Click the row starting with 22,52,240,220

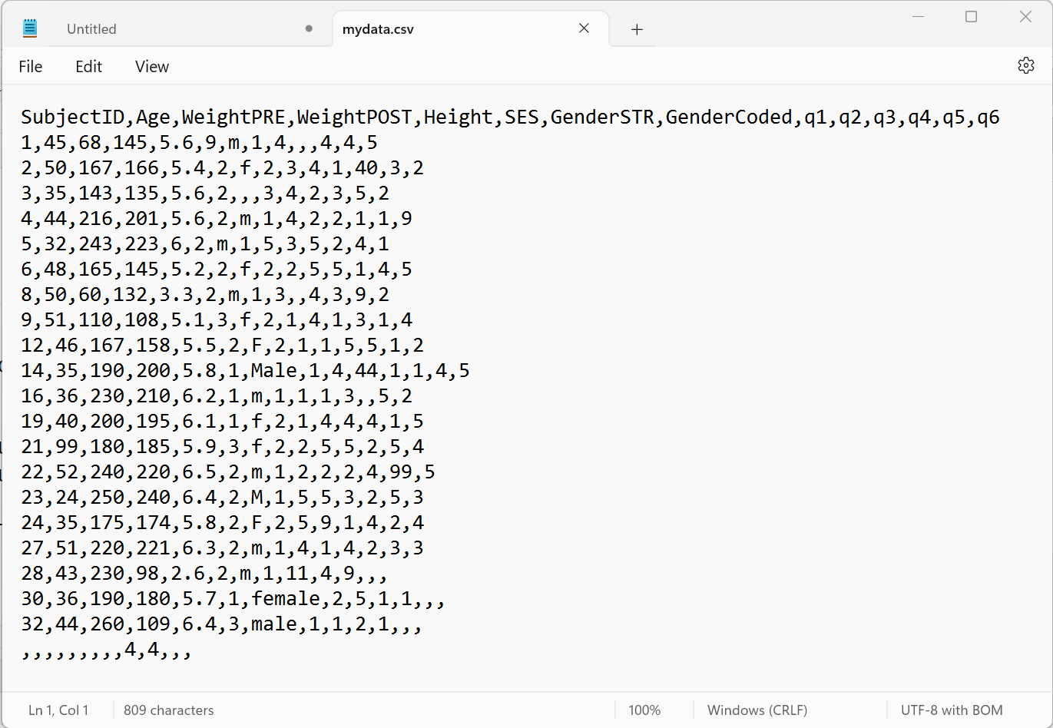coord(228,472)
